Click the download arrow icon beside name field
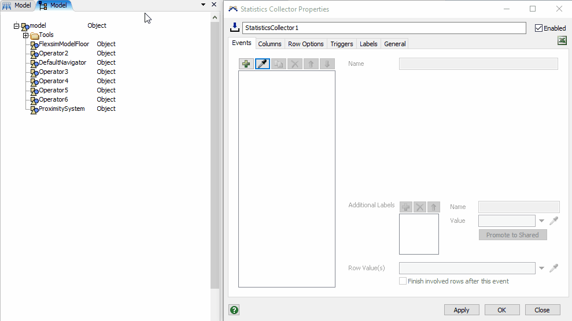The width and height of the screenshot is (572, 321). coord(235,28)
